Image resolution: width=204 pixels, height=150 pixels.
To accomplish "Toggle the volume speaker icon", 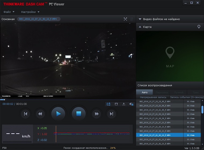I will click(x=131, y=104).
